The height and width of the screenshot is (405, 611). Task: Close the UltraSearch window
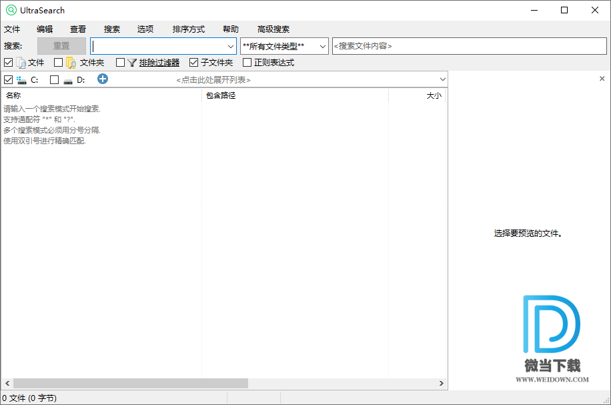coord(594,10)
